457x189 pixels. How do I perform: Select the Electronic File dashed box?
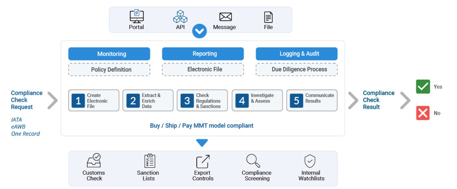pos(203,70)
